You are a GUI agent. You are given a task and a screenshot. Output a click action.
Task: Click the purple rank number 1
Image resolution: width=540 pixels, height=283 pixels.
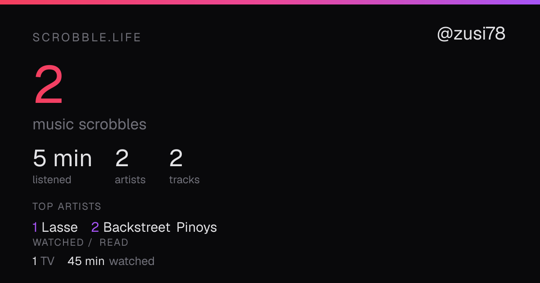(35, 227)
